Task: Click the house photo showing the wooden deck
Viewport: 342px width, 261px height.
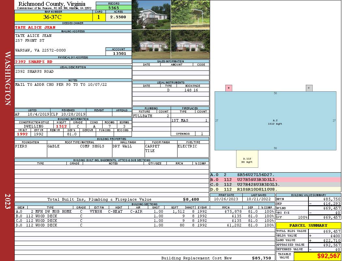Action: click(151, 15)
